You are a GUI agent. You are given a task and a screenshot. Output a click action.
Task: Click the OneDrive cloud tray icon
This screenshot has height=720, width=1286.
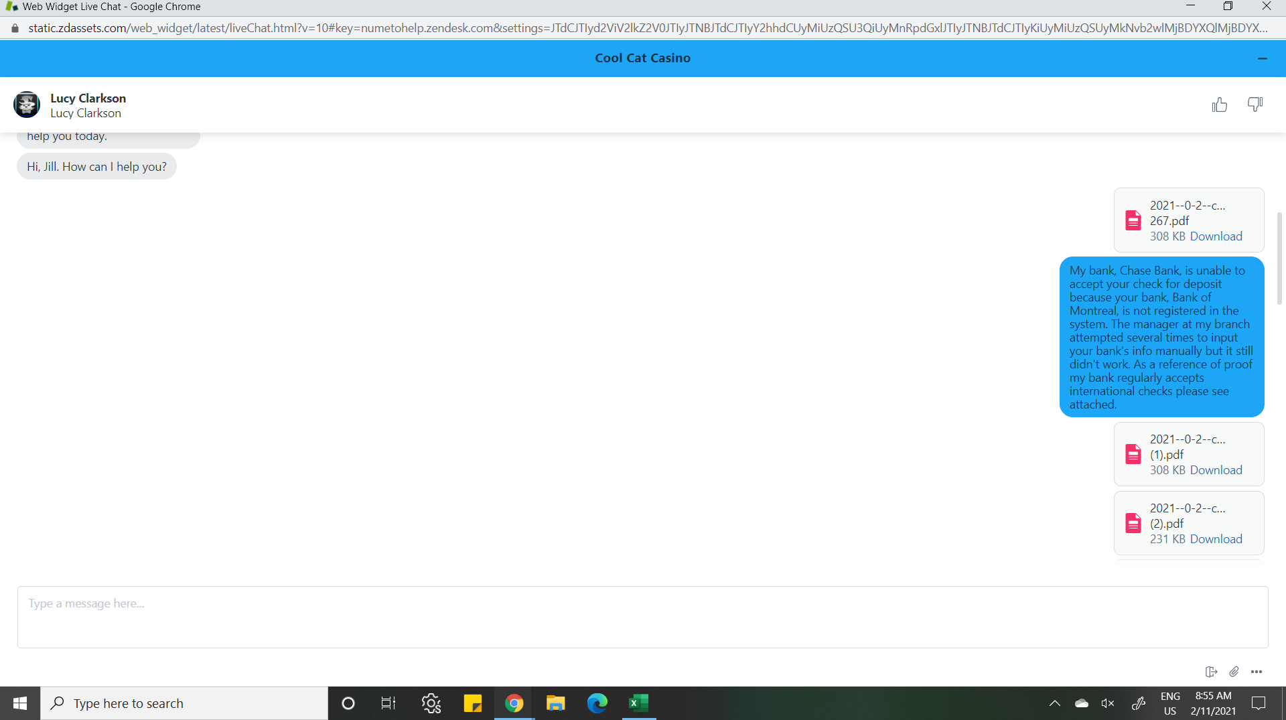[x=1081, y=703]
